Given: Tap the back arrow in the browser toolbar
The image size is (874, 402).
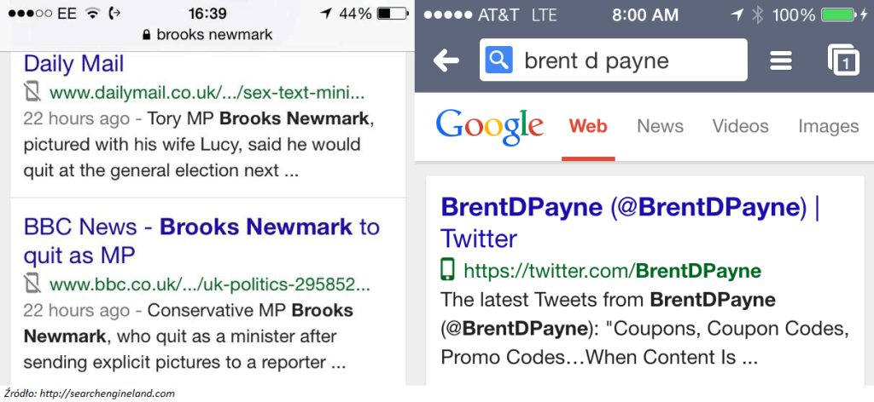Looking at the screenshot, I should pos(446,60).
